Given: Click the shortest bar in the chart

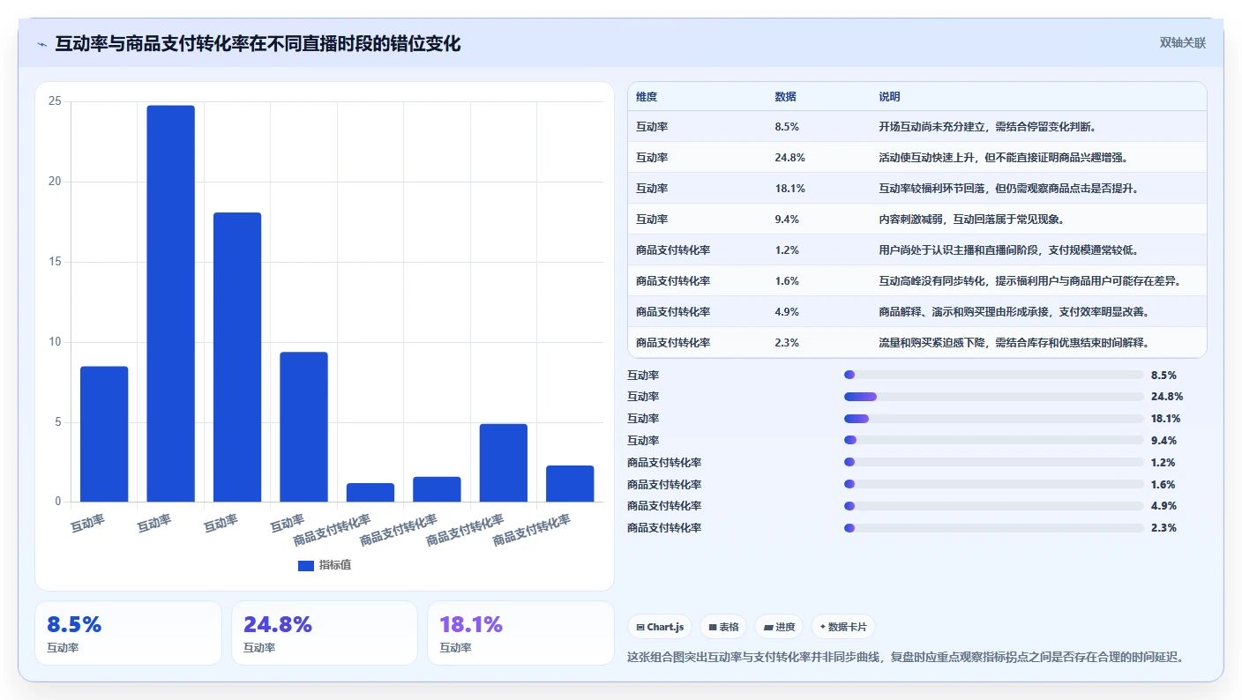Looking at the screenshot, I should point(370,492).
